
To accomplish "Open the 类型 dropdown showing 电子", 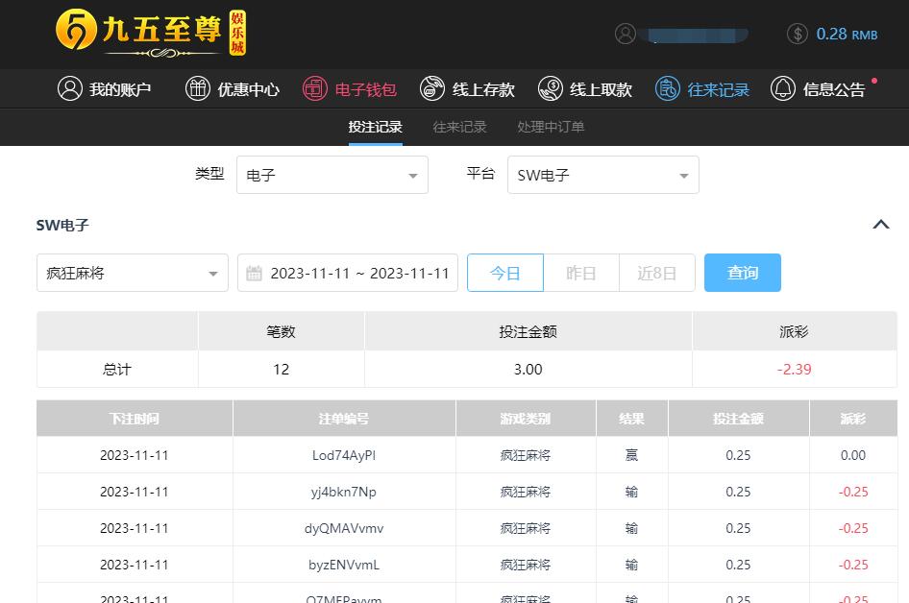I will (332, 175).
